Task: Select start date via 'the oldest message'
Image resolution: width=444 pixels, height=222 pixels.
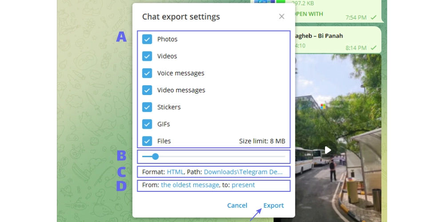Action: [x=190, y=185]
